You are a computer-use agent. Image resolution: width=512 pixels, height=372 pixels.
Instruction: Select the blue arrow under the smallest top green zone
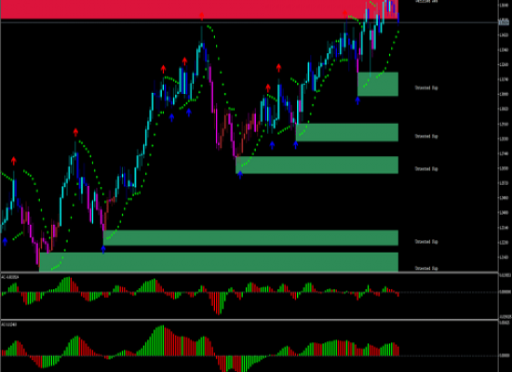pyautogui.click(x=357, y=100)
